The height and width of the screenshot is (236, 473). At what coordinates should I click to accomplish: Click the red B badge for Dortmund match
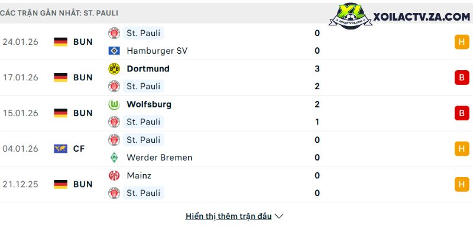[x=461, y=77]
